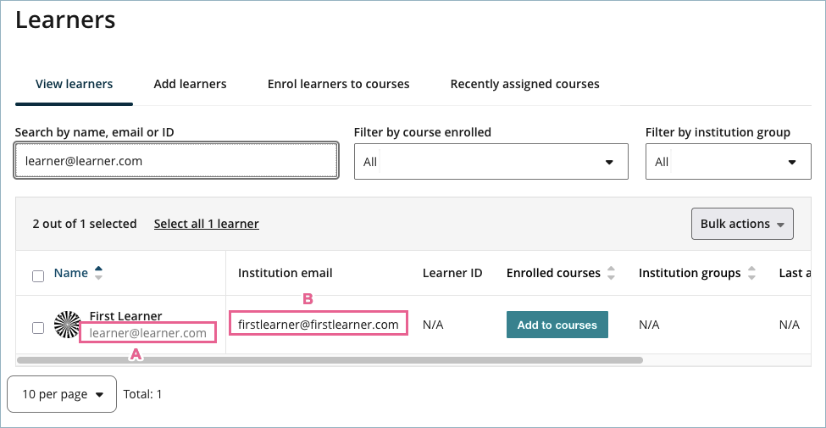Switch to View learners tab
This screenshot has width=826, height=428.
[x=74, y=84]
